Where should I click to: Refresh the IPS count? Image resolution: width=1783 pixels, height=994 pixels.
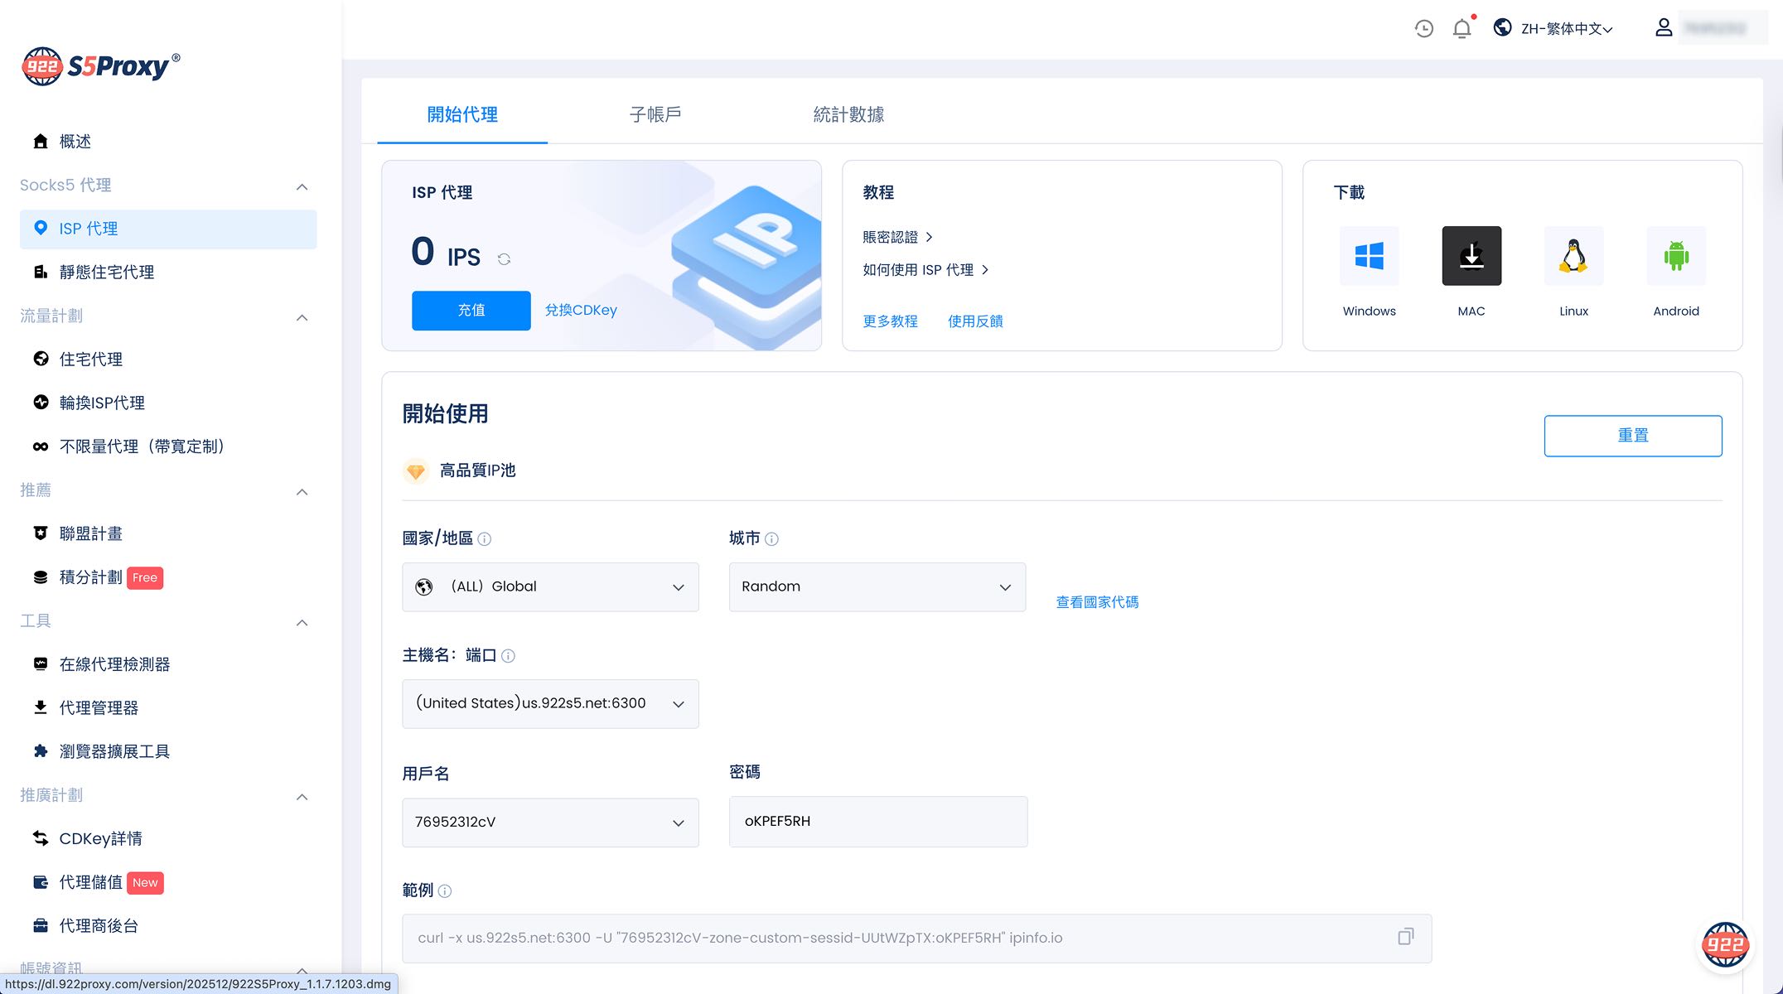[504, 259]
